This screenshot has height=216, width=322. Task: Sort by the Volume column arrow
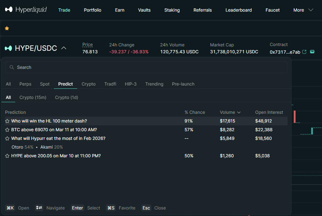[239, 112]
